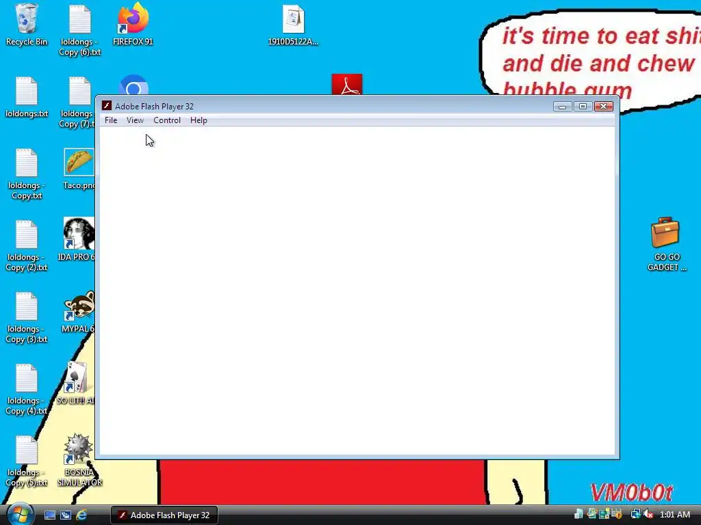This screenshot has width=701, height=525.
Task: Open the File menu in Flash Player
Action: coord(111,120)
